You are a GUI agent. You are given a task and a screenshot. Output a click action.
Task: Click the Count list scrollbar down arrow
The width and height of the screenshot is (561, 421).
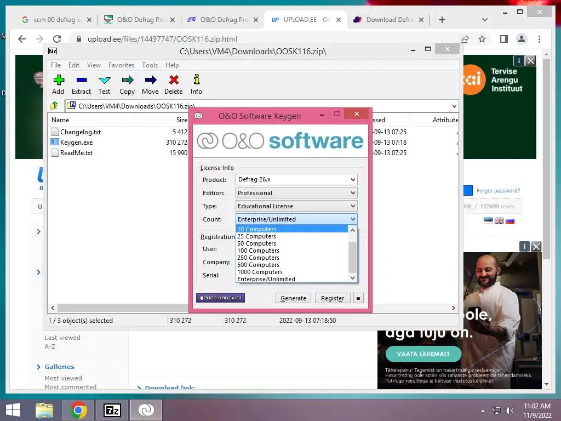(352, 278)
